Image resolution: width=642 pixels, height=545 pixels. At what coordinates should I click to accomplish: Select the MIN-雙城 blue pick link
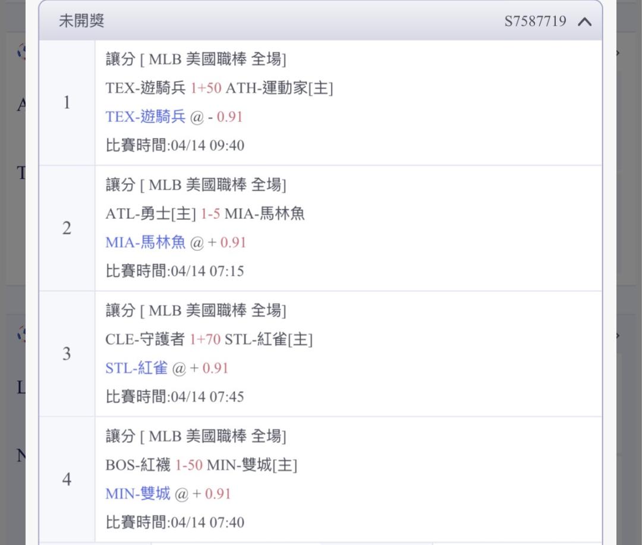[138, 494]
